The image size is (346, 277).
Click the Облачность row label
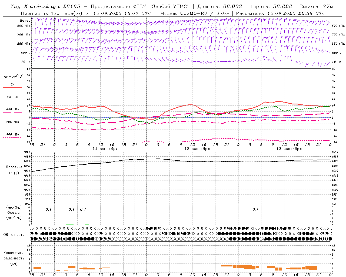[x=14, y=235]
